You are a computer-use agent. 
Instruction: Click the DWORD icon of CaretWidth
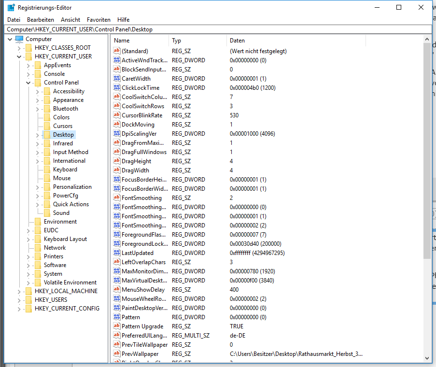(117, 78)
